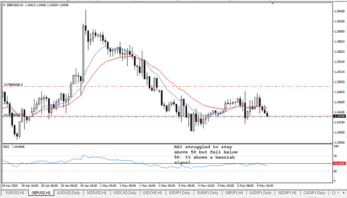This screenshot has height=198, width=347.
Task: Switch to the USDJPY,Daily chart tab
Action: pyautogui.click(x=180, y=193)
